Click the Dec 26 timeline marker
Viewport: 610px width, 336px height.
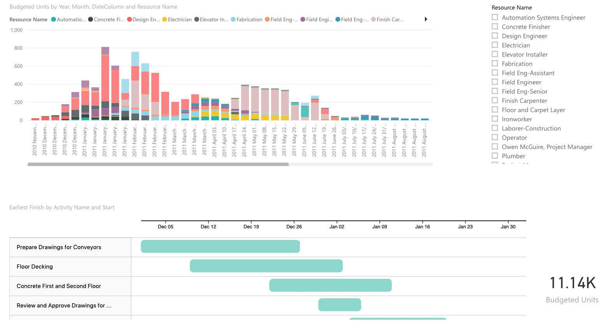[x=294, y=227]
